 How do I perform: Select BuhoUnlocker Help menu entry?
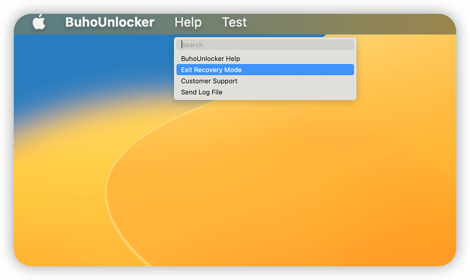click(265, 59)
